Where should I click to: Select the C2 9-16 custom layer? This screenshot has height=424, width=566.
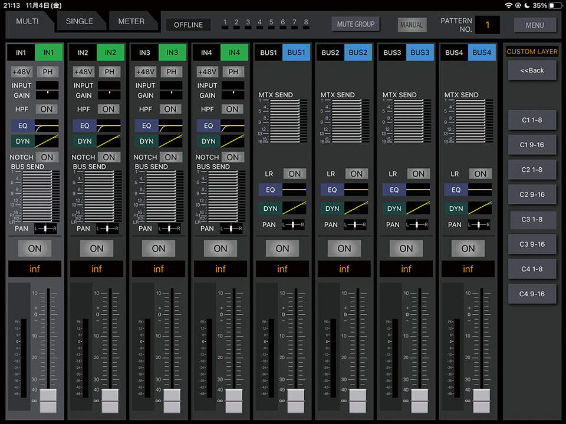pyautogui.click(x=532, y=194)
